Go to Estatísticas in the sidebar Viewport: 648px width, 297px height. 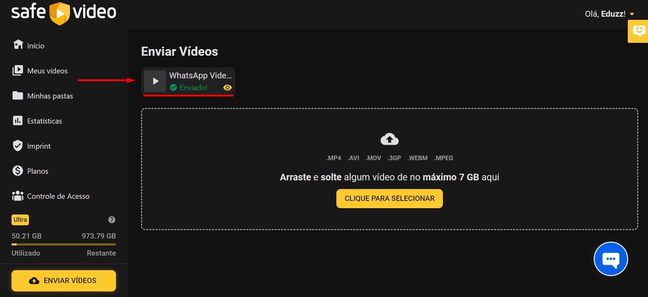(45, 121)
